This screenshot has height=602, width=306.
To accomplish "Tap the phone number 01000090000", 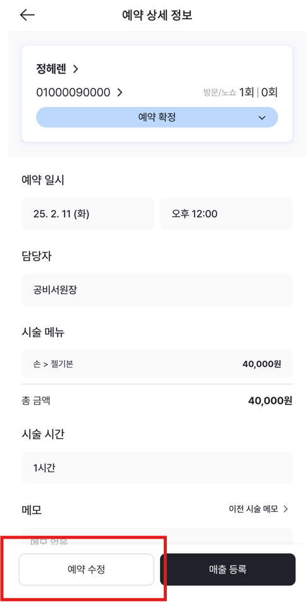I will (73, 93).
